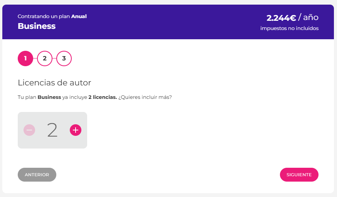Viewport: 337px width, 197px height.
Task: Click the "Tu plan Business" description start
Action: click(39, 97)
